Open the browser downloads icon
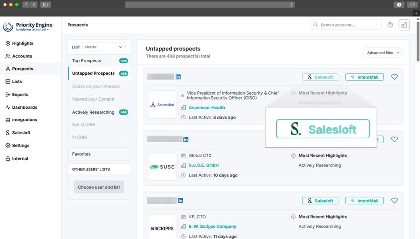The image size is (420, 239). click(399, 5)
